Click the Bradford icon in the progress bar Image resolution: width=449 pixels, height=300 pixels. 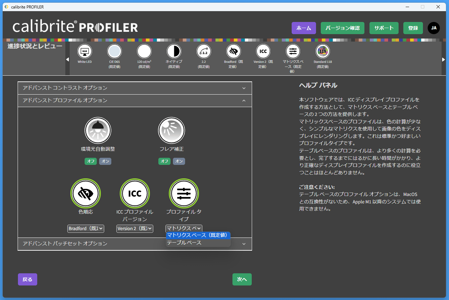[x=233, y=51]
